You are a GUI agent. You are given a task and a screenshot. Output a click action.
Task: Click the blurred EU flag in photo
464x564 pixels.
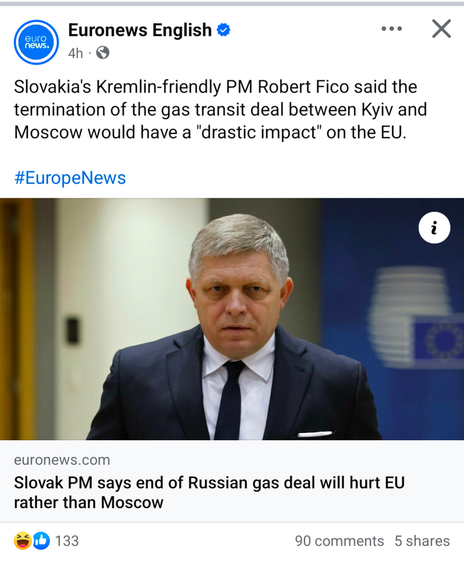[x=439, y=340]
